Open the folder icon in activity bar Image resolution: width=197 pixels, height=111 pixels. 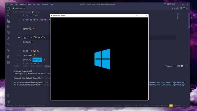pyautogui.click(x=8, y=62)
